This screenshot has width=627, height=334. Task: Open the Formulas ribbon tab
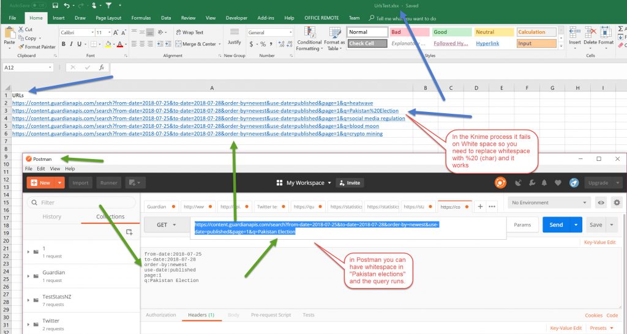click(141, 18)
